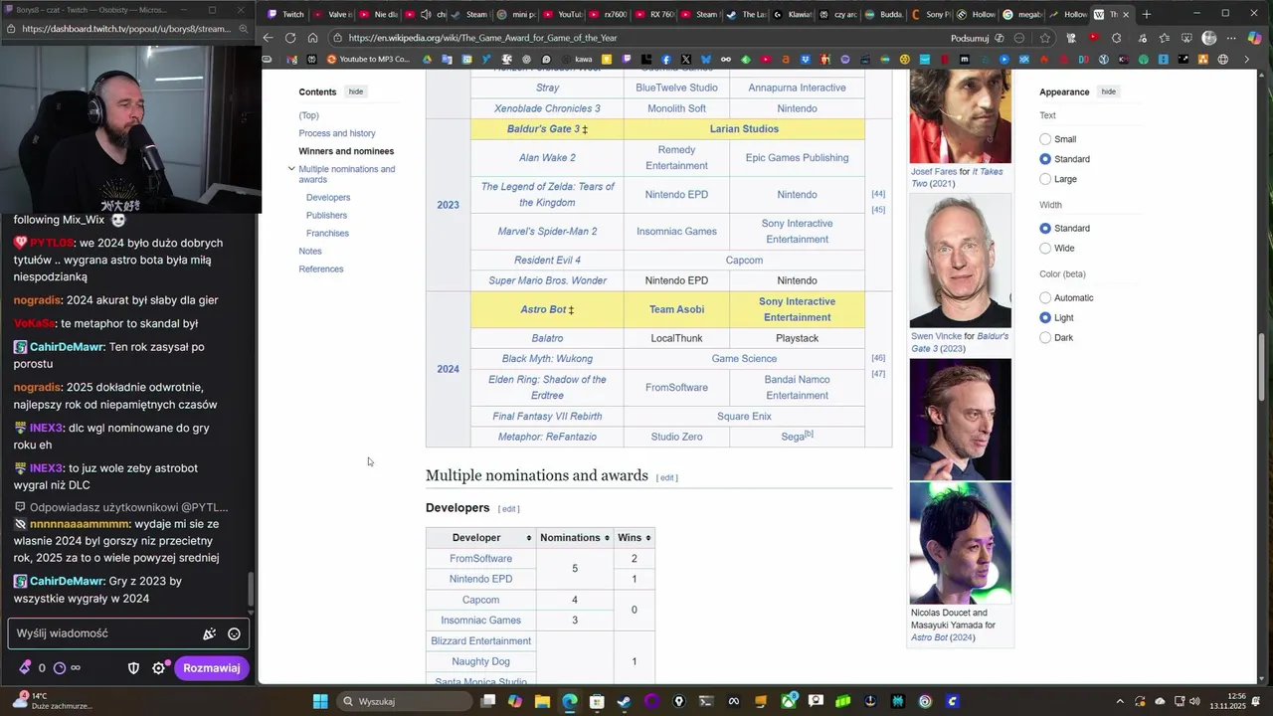Screen dimensions: 1273x716
Task: Open the Josef Fares photo thumbnail
Action: [x=960, y=116]
